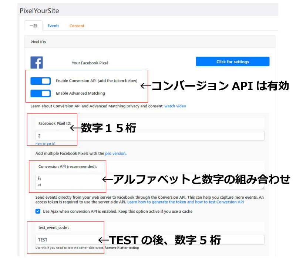Click the test_event_code : label
The image size is (296, 259).
(54, 228)
